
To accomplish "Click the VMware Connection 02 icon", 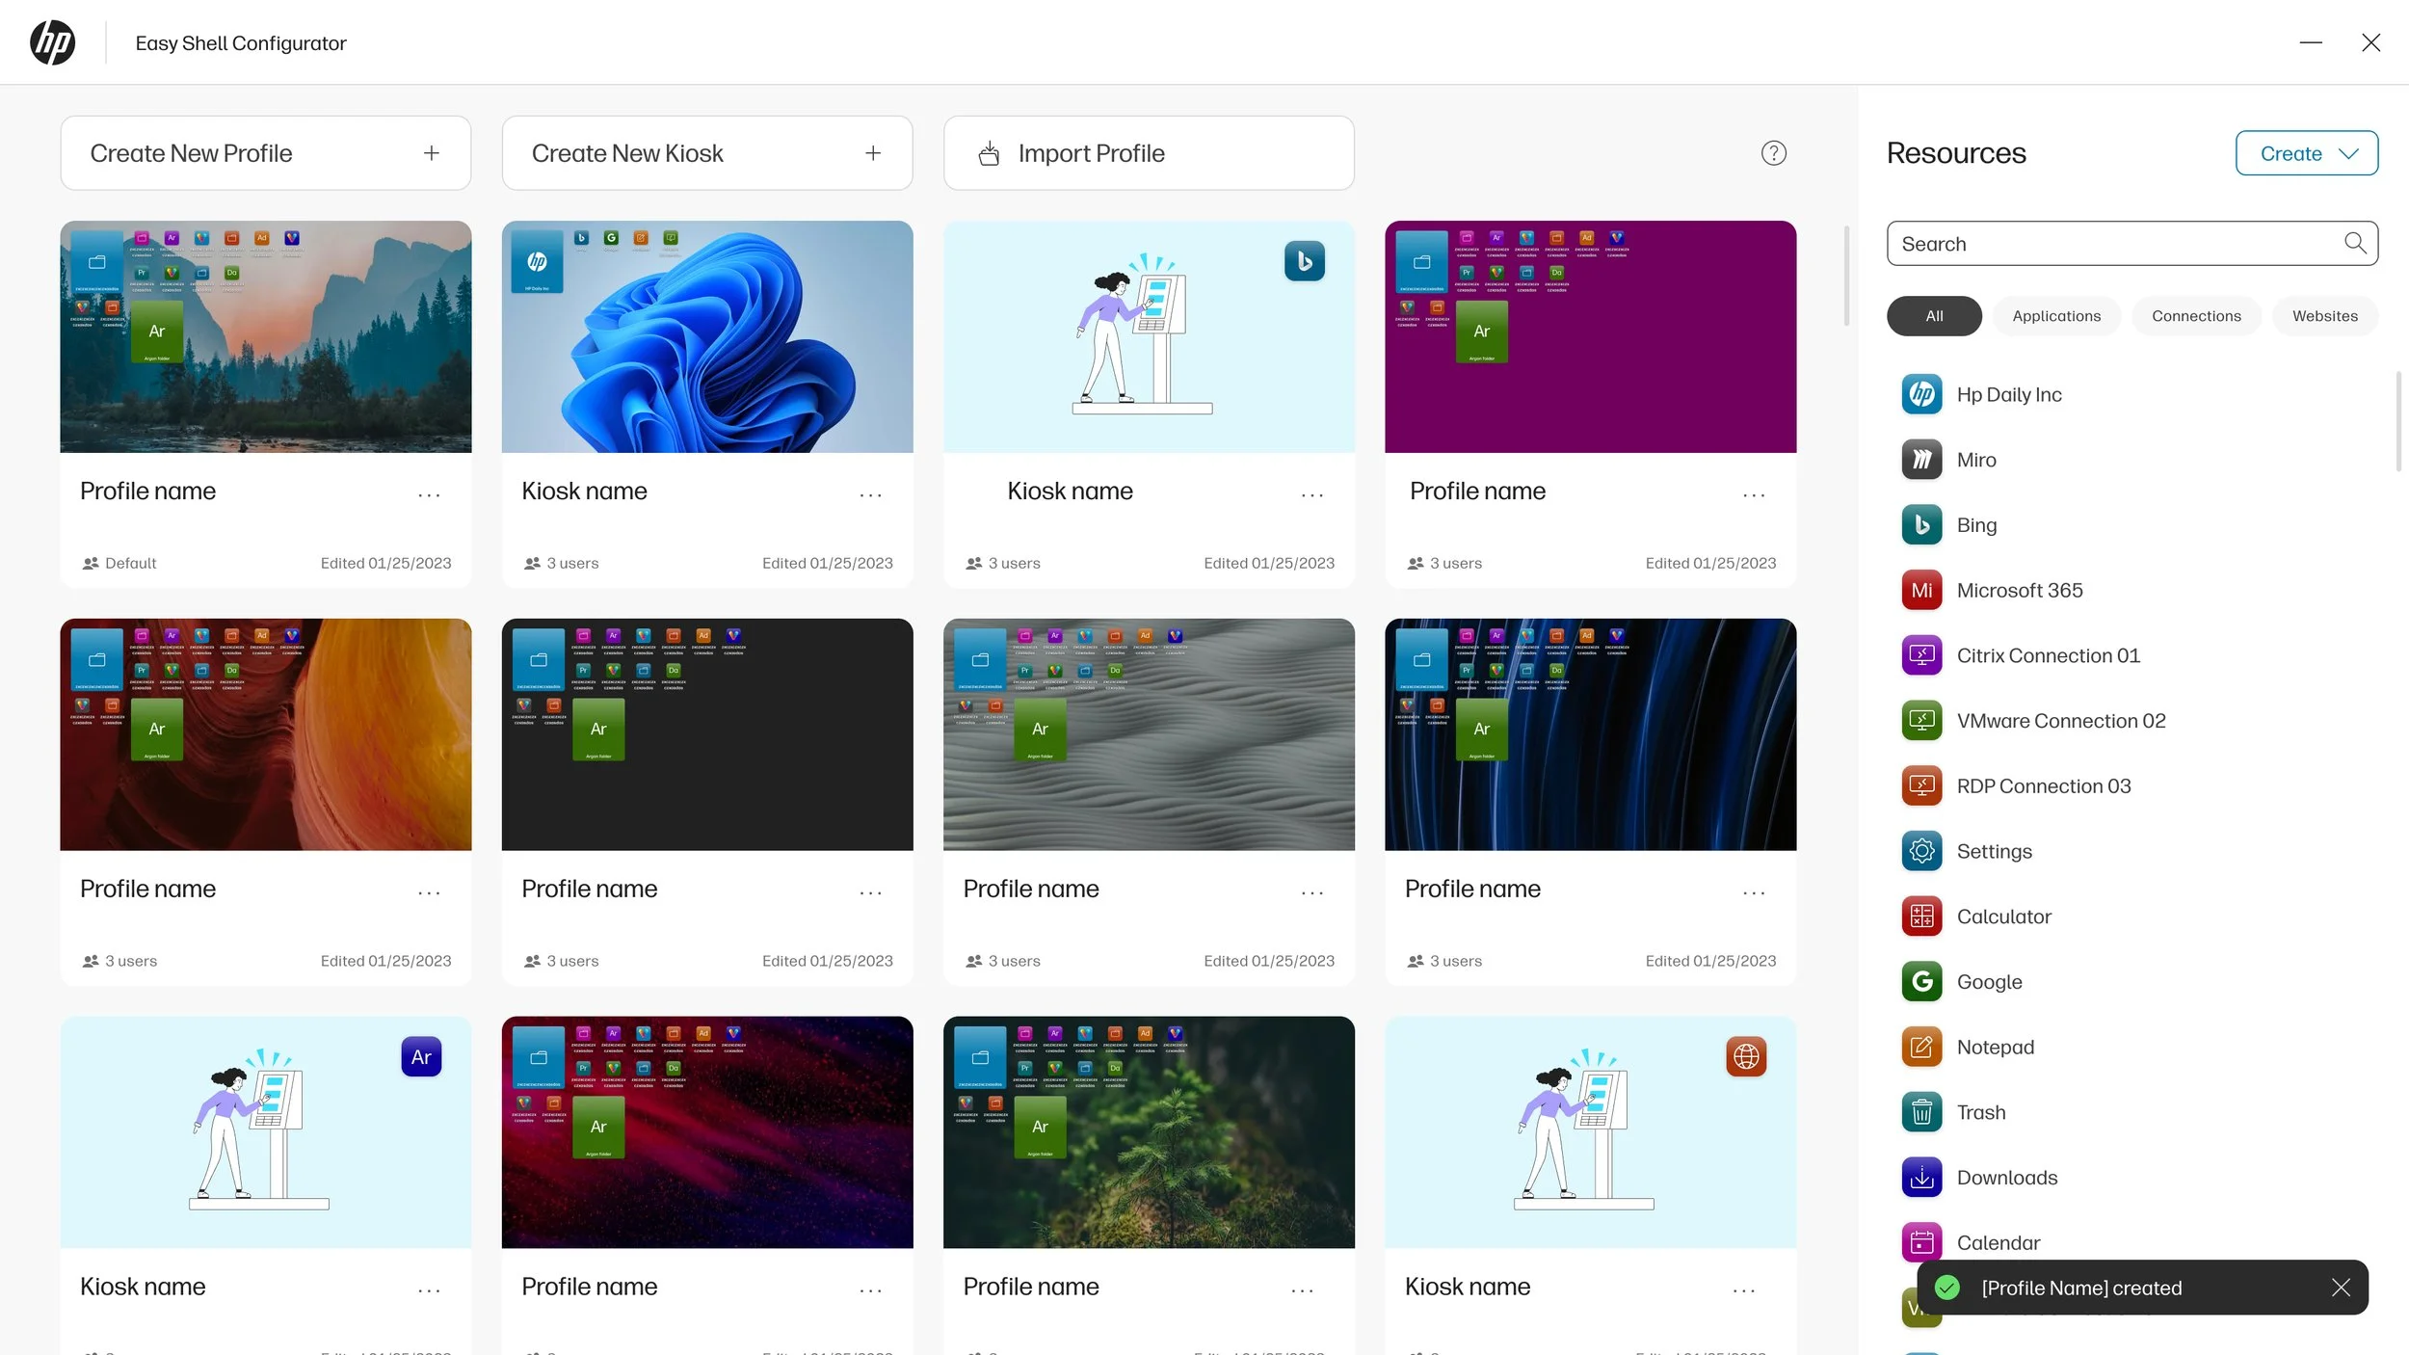I will click(x=1921, y=721).
